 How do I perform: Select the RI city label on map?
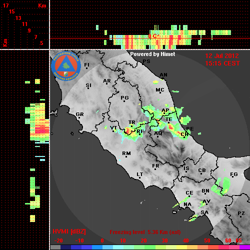click(139, 131)
